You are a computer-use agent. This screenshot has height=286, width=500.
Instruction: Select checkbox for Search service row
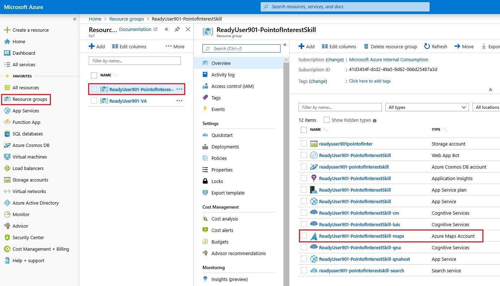coord(304,271)
